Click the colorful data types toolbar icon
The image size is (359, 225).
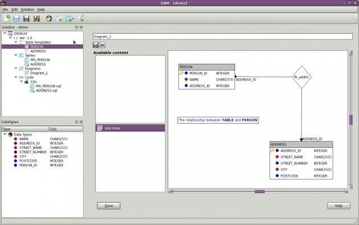click(49, 18)
